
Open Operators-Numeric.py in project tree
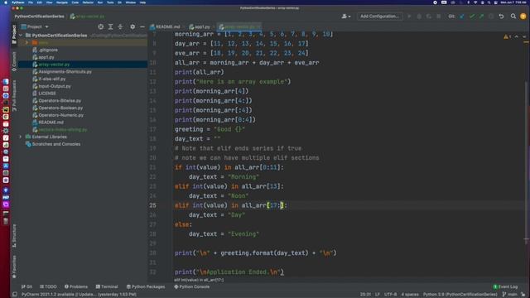pos(58,115)
